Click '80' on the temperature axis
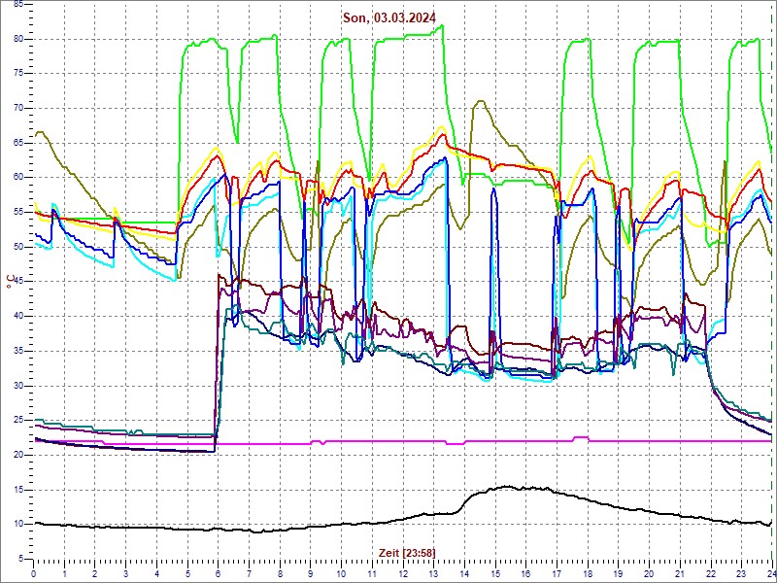This screenshot has width=777, height=583. [18, 39]
